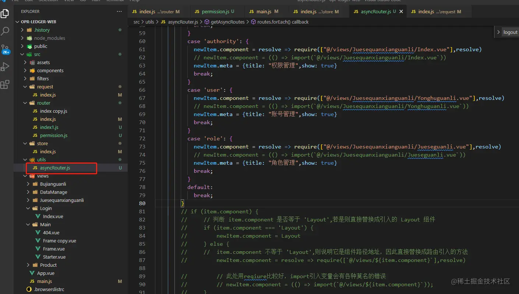
Task: Select asyncRouter.js in the Explorer tree
Action: coord(71,168)
